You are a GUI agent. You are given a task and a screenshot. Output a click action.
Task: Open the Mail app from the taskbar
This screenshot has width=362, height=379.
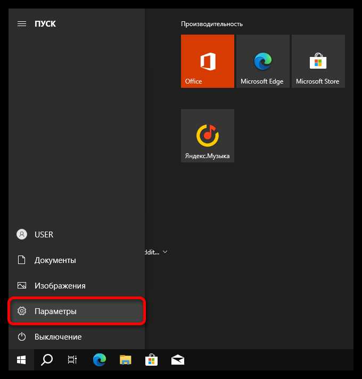pyautogui.click(x=178, y=360)
